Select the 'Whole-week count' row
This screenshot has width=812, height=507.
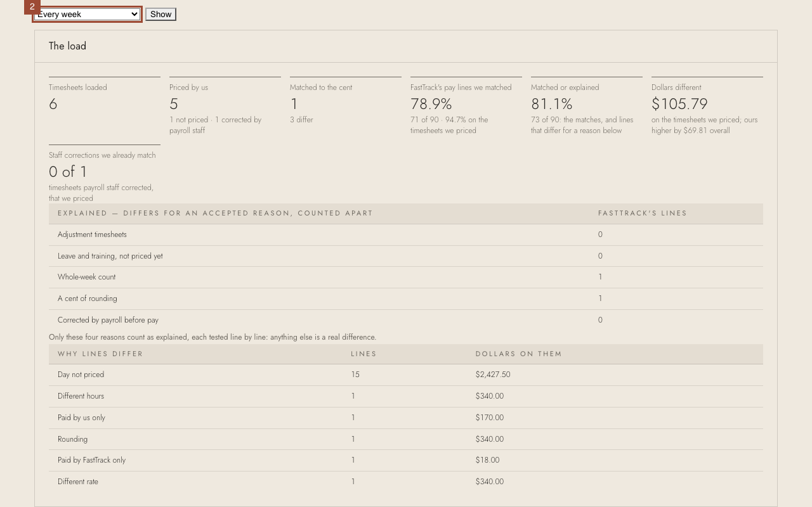(406, 277)
